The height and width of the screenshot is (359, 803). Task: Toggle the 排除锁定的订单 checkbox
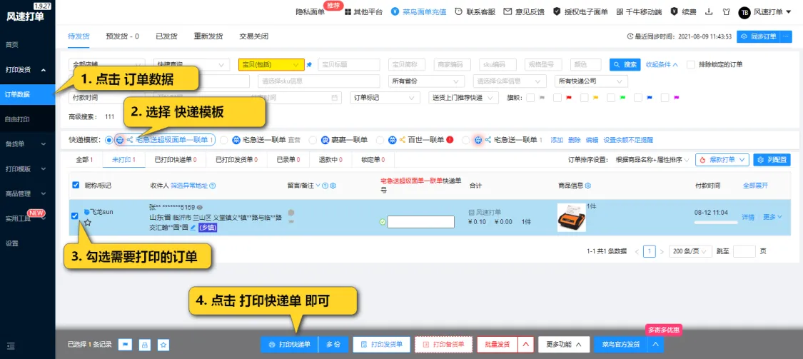(691, 64)
